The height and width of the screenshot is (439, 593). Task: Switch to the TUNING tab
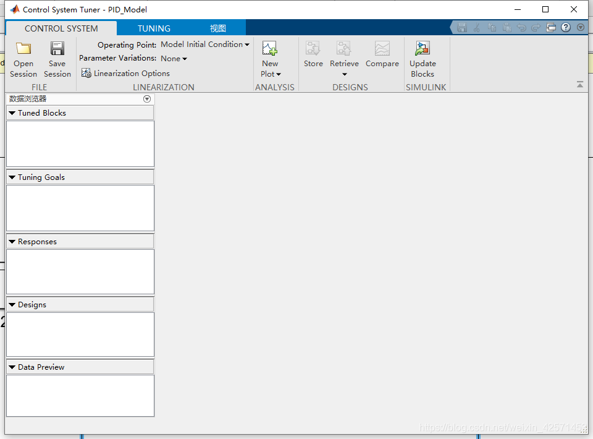(x=154, y=28)
